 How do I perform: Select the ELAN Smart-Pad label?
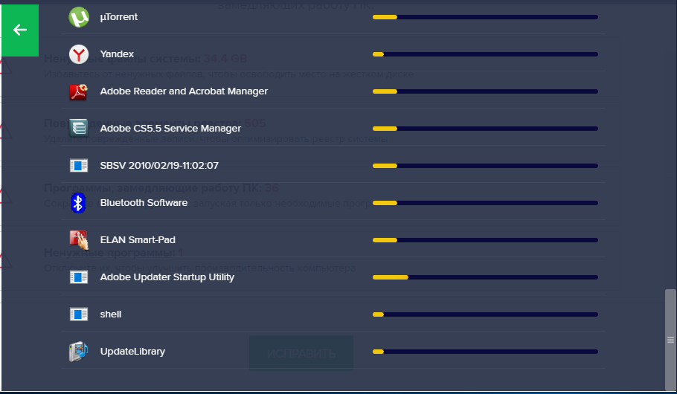pyautogui.click(x=138, y=239)
